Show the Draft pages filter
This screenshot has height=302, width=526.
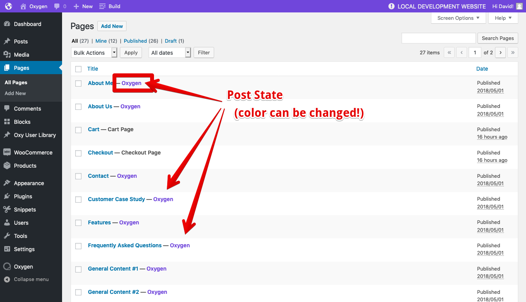pyautogui.click(x=171, y=41)
